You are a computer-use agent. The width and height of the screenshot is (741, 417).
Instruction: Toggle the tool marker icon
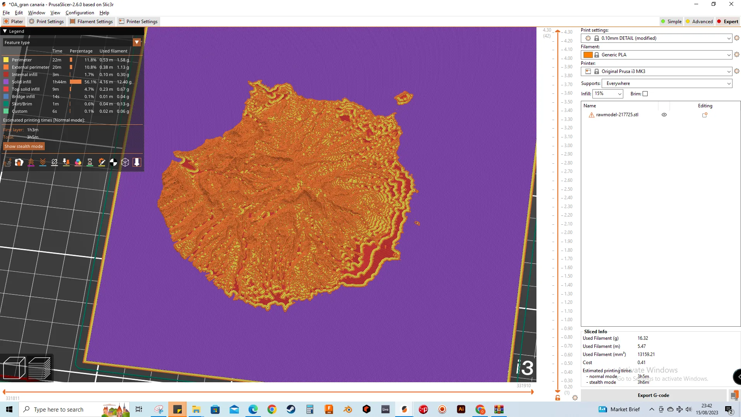[137, 163]
